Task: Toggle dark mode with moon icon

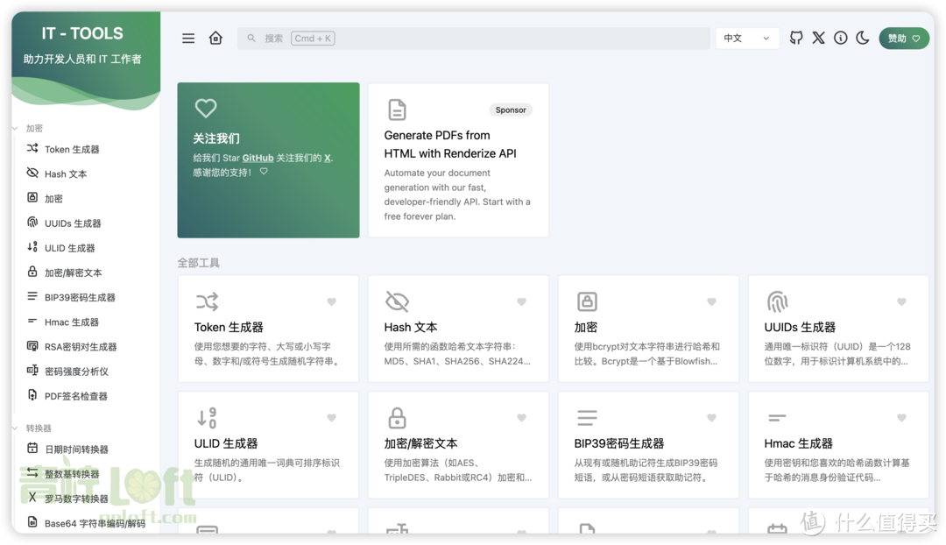Action: tap(863, 39)
